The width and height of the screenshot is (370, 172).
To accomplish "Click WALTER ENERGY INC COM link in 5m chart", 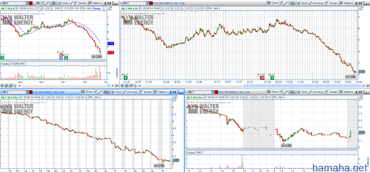I will [234, 92].
